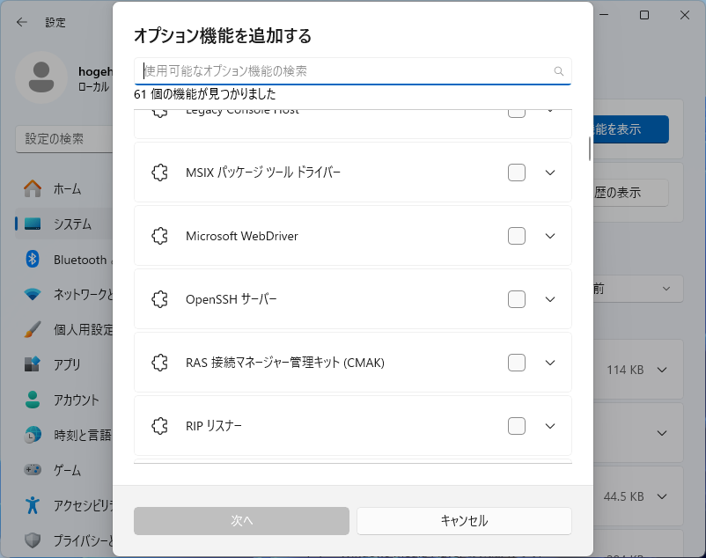Viewport: 706px width, 558px height.
Task: Go to the アカウント settings section
Action: (76, 400)
